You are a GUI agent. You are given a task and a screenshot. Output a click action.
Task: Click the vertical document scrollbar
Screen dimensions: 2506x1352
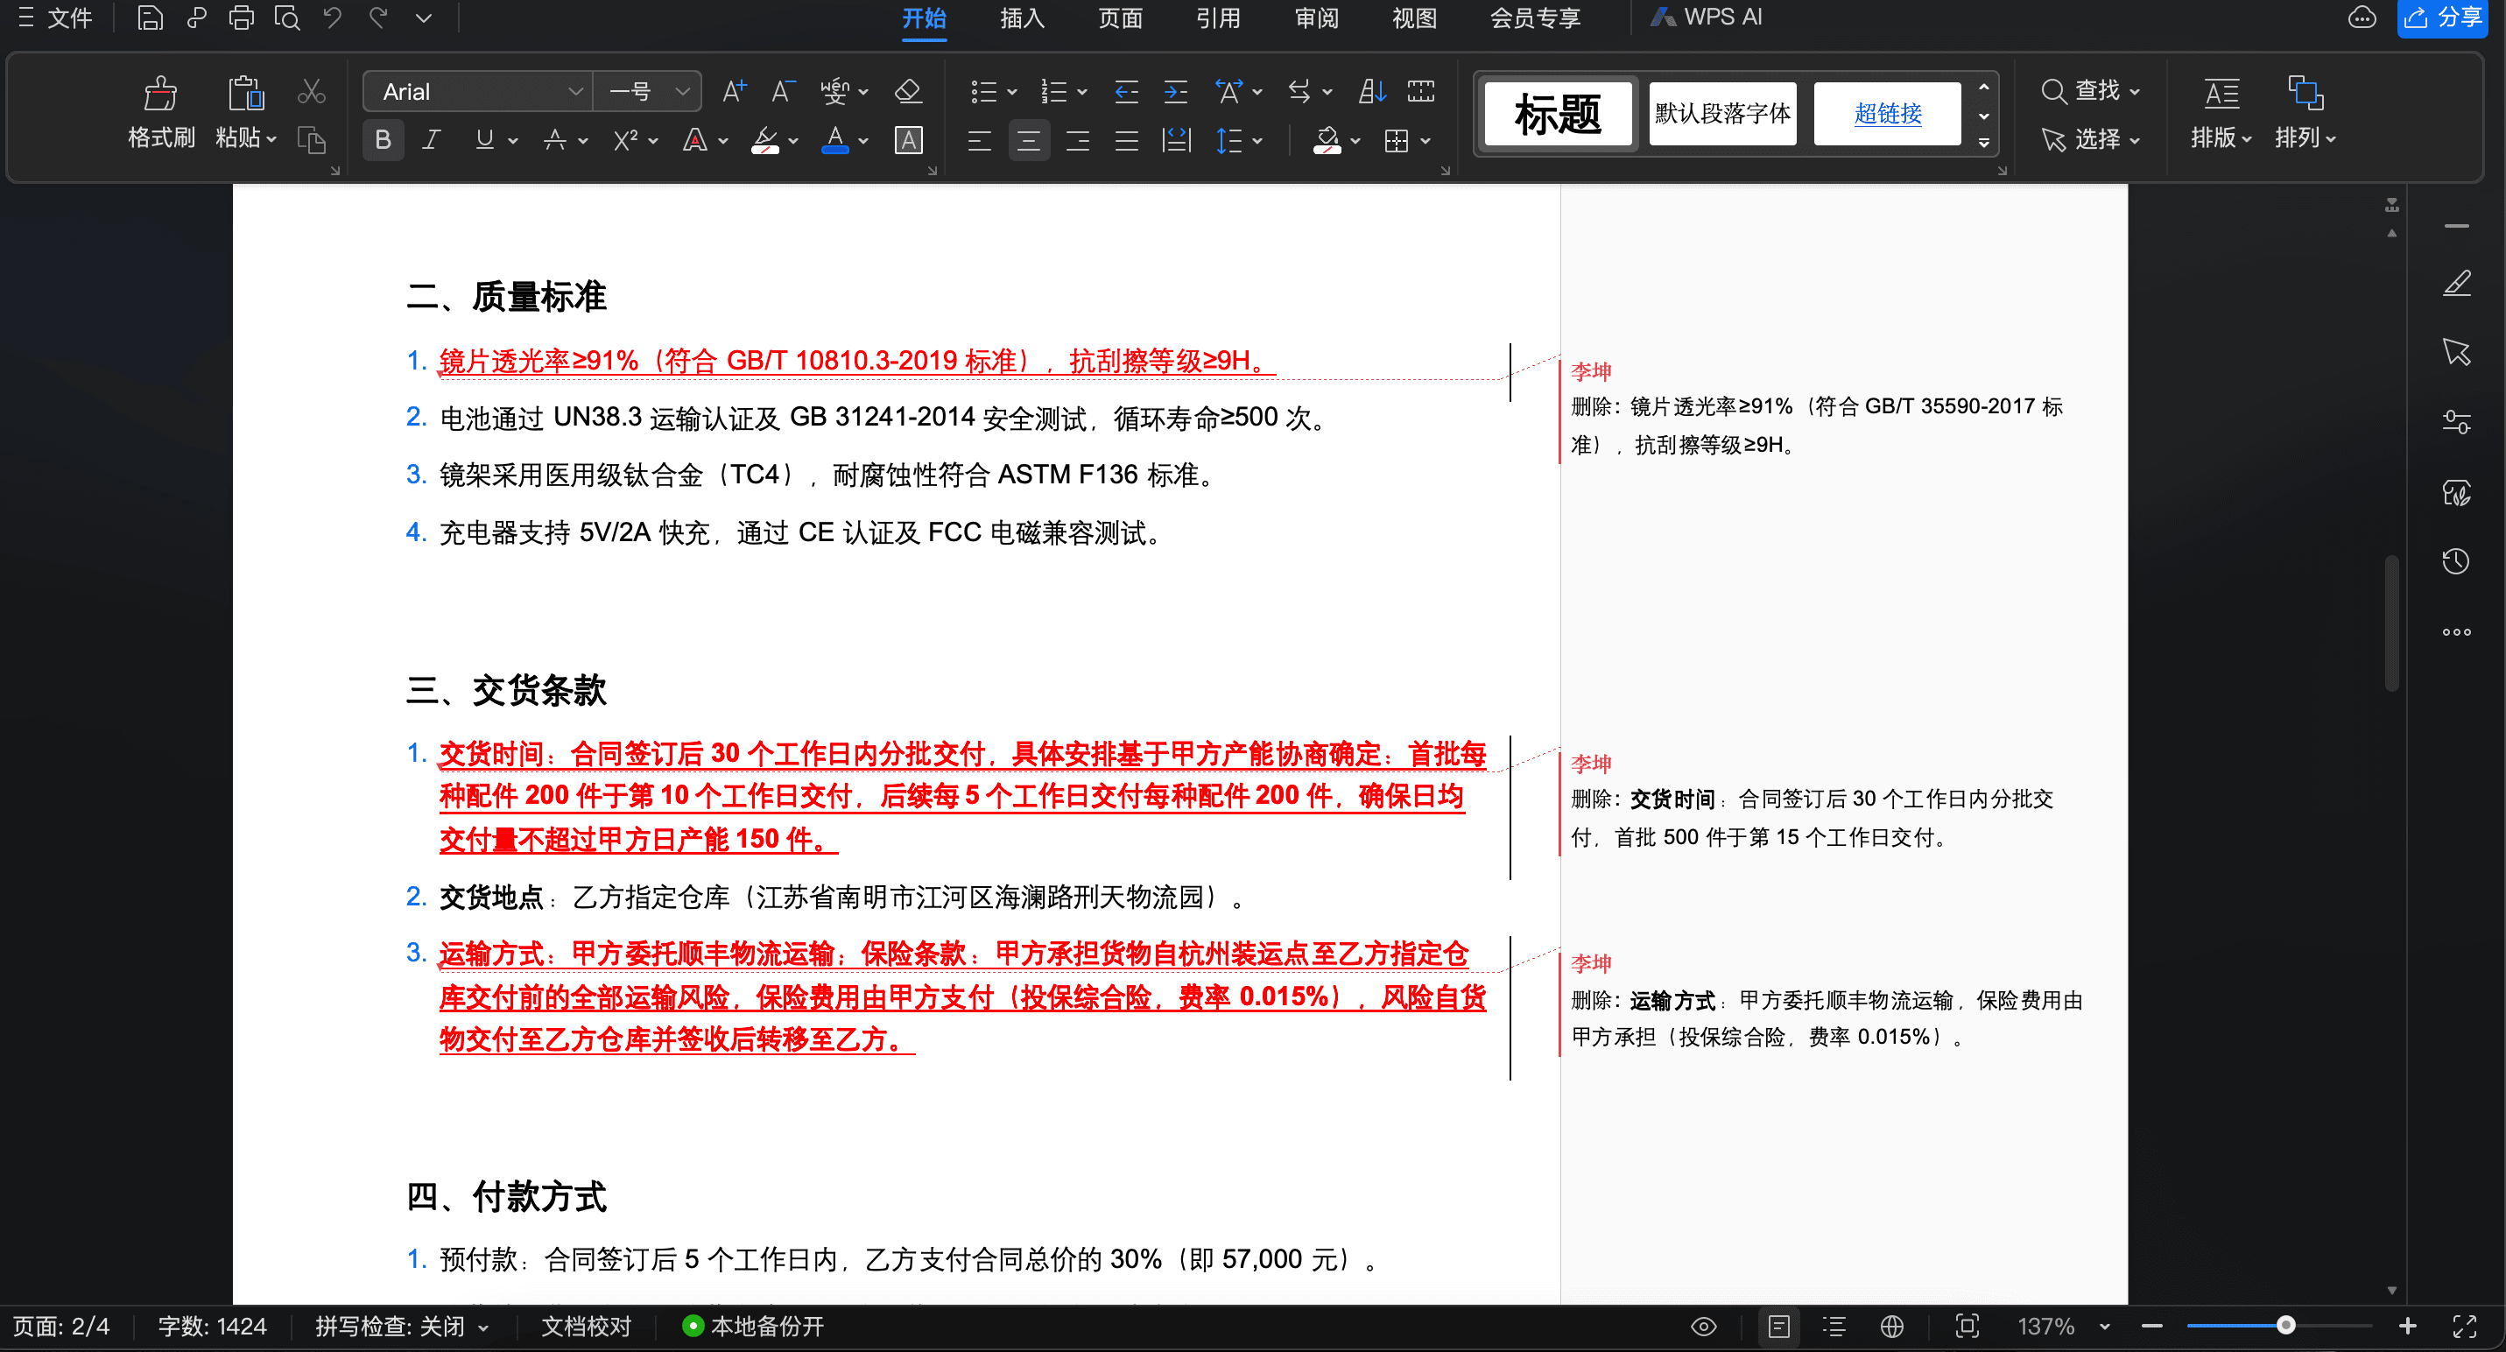[2391, 623]
